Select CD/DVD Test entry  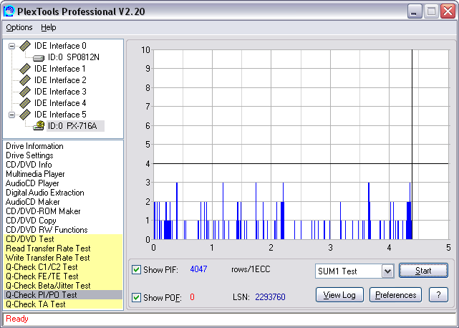[x=63, y=239]
